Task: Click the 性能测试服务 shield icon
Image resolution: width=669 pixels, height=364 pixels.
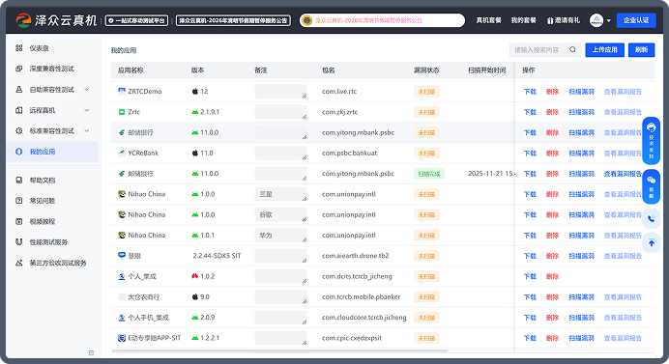Action: pos(18,242)
